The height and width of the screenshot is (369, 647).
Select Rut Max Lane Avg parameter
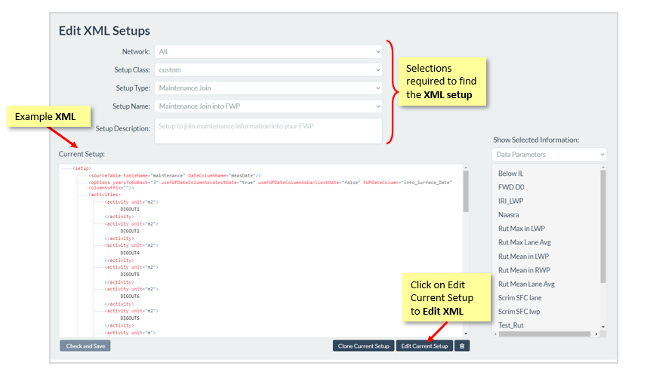[x=525, y=242]
